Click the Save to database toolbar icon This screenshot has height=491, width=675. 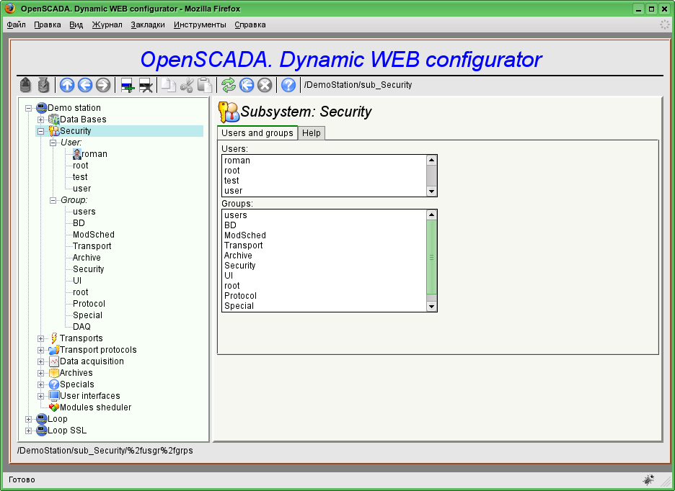(x=43, y=85)
